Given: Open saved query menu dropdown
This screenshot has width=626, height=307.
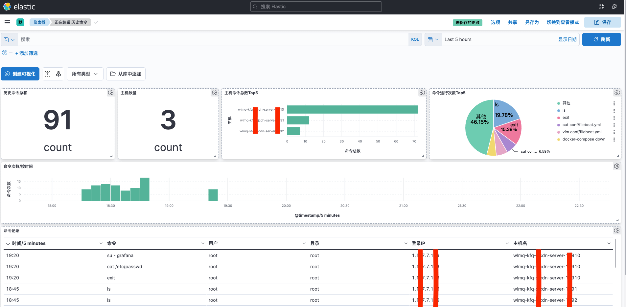Looking at the screenshot, I should click(x=9, y=39).
